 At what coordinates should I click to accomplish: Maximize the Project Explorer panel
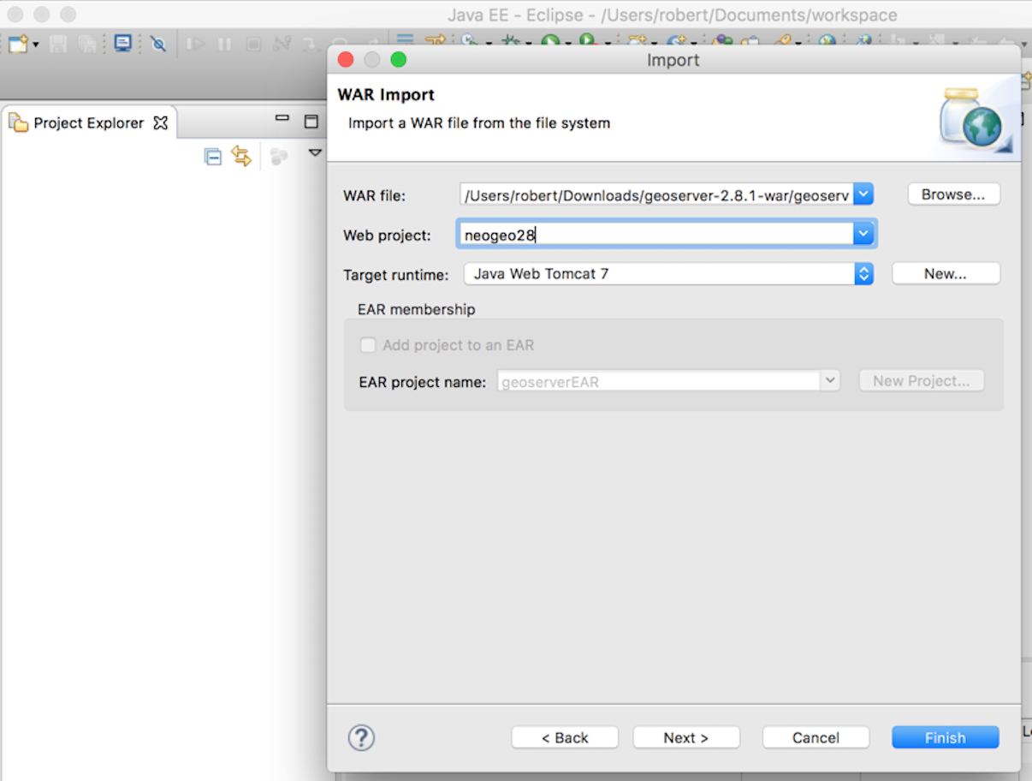tap(311, 122)
